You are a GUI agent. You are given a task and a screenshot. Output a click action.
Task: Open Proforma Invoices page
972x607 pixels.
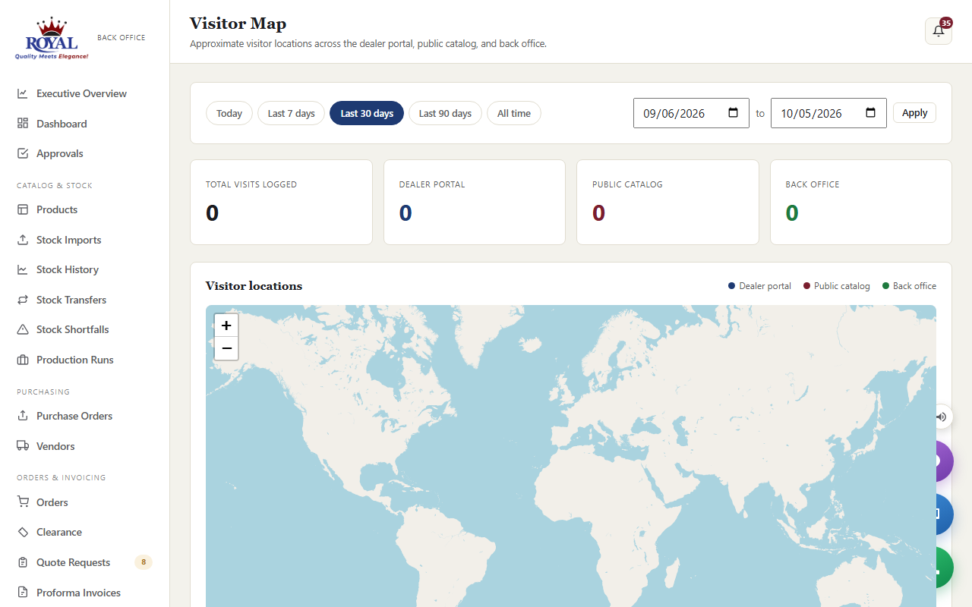click(78, 593)
